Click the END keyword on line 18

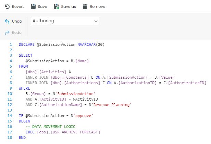(22, 138)
